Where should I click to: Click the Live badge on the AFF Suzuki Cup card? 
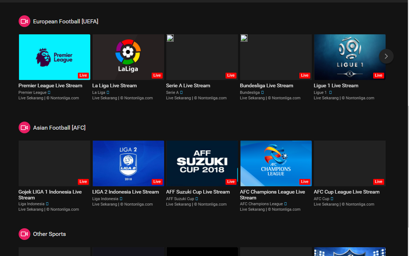(231, 182)
